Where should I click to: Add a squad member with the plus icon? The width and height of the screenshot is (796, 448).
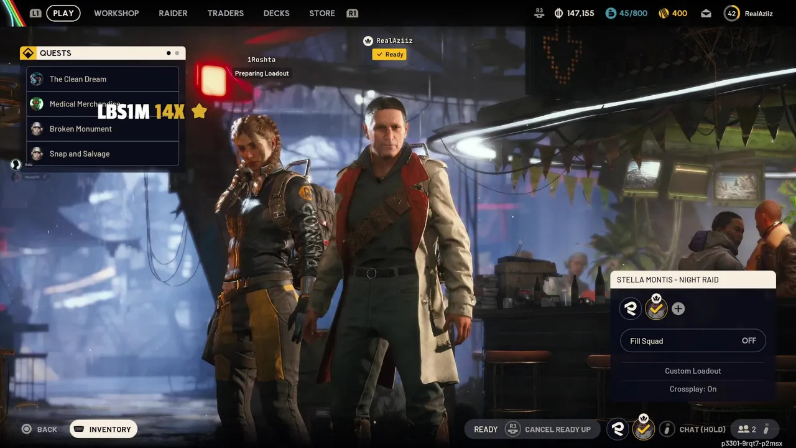678,309
